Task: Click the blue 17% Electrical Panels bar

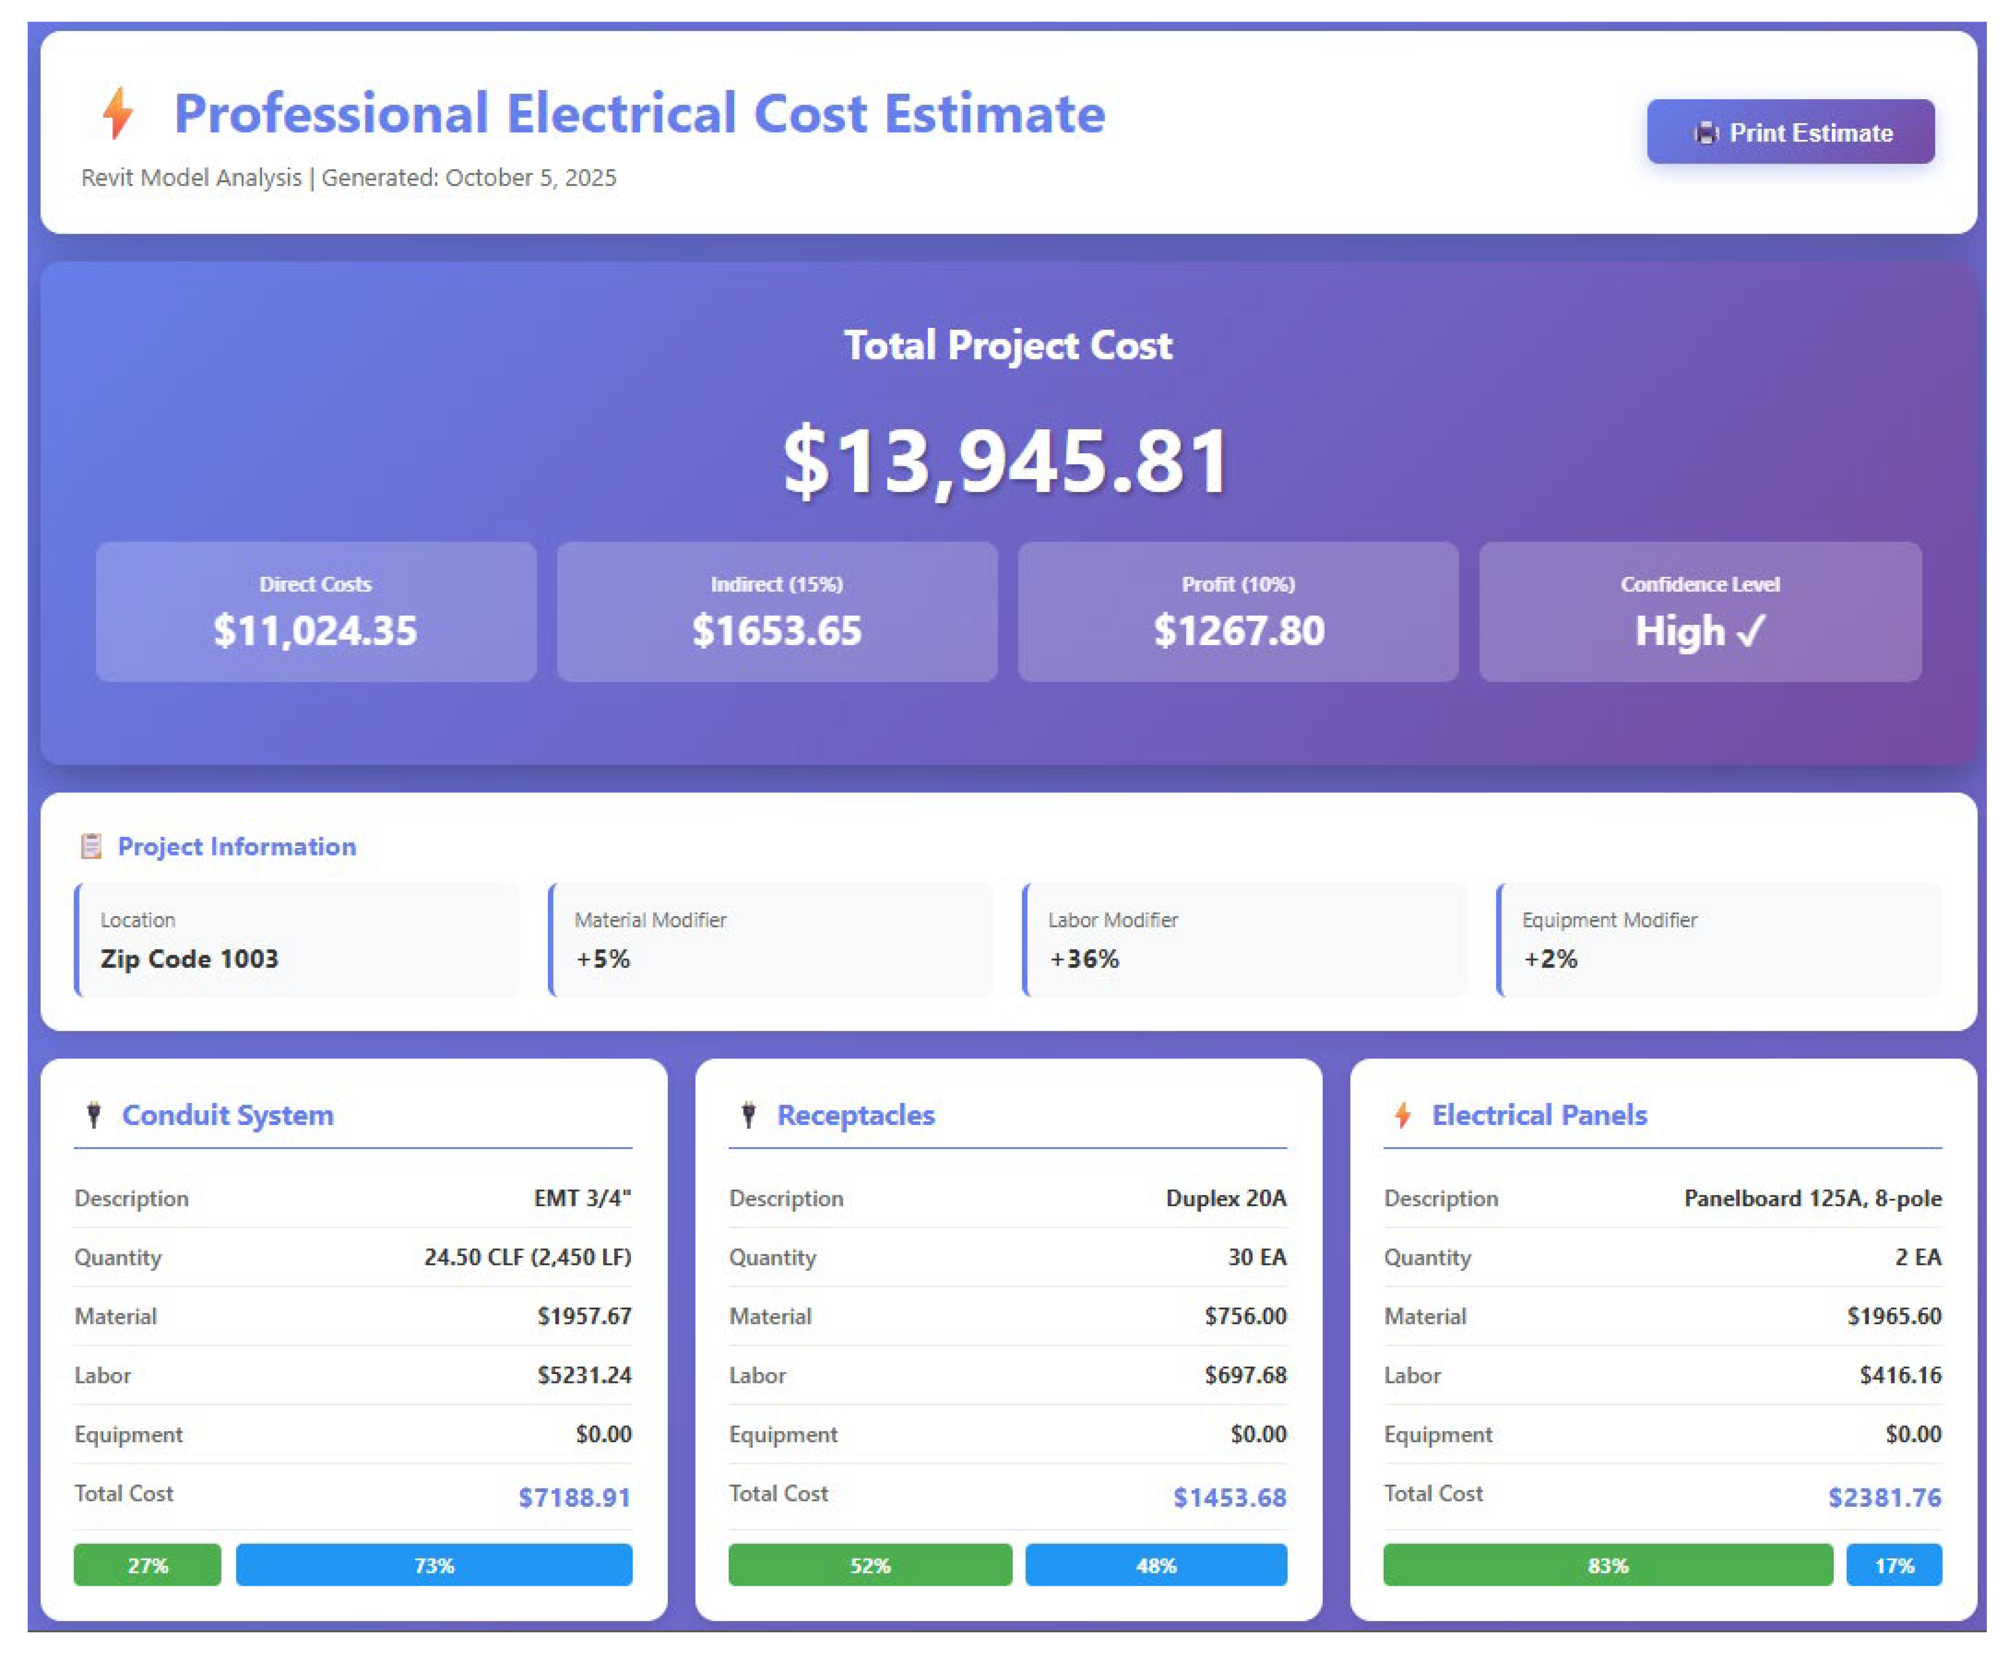Action: (1893, 1565)
